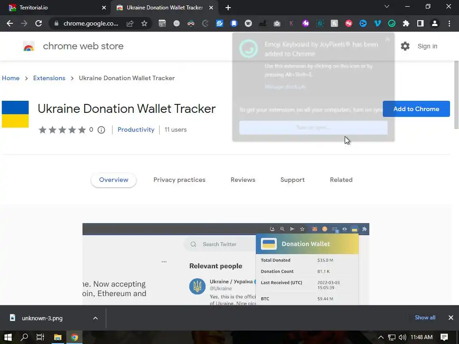
Task: Click Sign in
Action: pyautogui.click(x=427, y=46)
